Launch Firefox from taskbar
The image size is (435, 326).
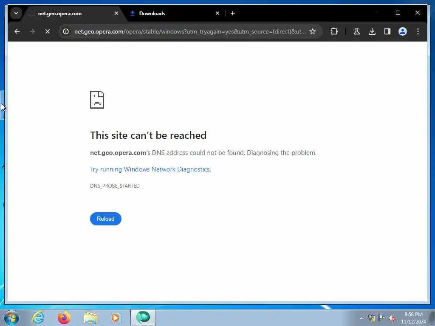tap(64, 318)
